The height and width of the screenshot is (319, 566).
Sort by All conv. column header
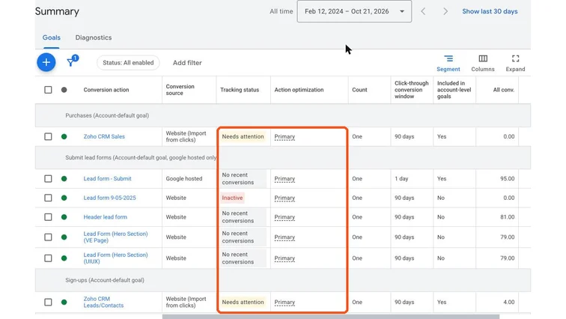(504, 90)
